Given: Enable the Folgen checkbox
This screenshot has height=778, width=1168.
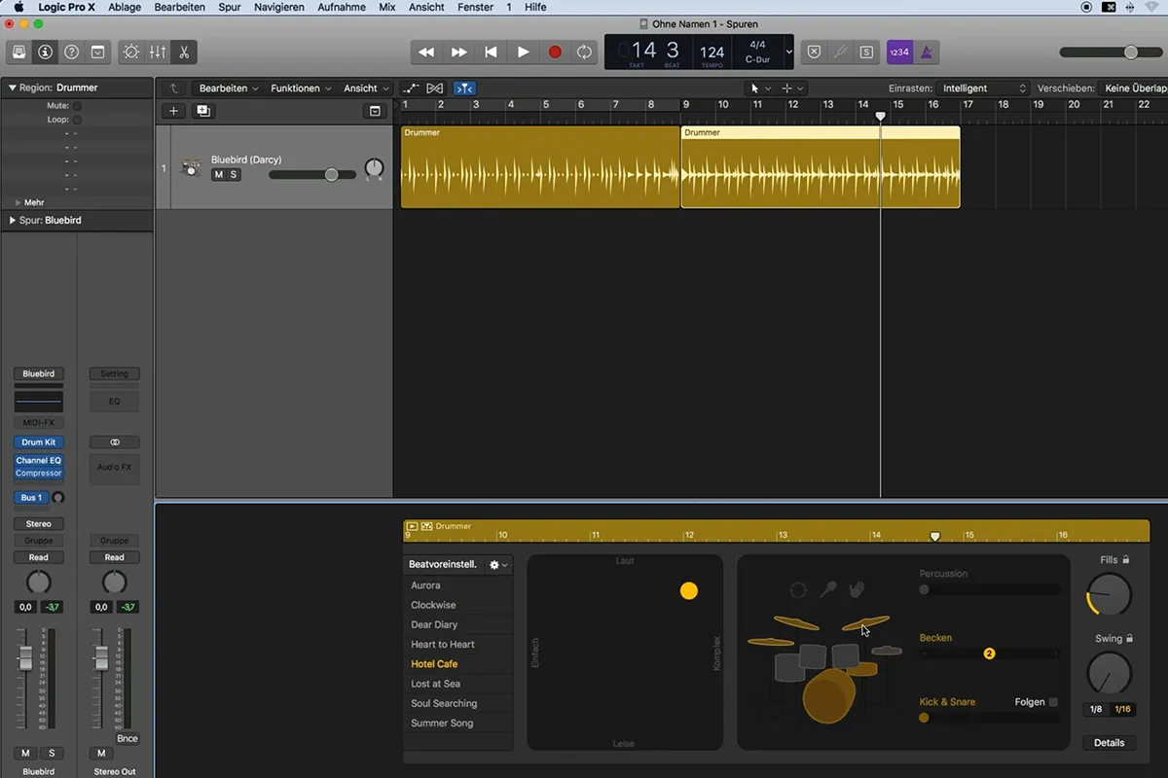Looking at the screenshot, I should click(1053, 702).
